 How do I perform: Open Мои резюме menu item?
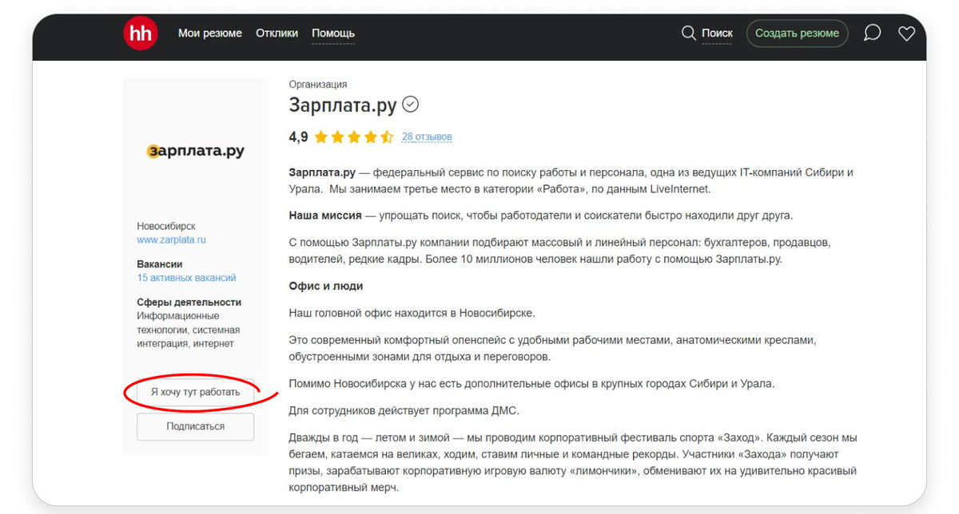(x=210, y=33)
